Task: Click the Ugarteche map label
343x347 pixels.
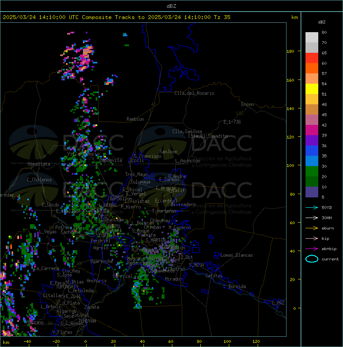Action: [x=102, y=261]
